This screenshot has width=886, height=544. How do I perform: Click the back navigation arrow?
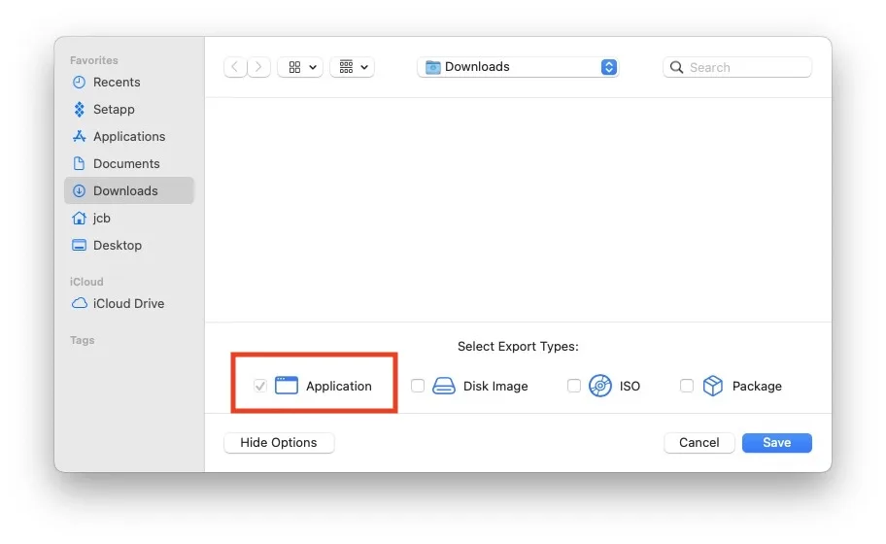coord(236,67)
